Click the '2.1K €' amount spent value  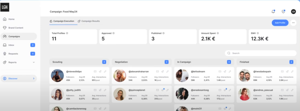208,39
